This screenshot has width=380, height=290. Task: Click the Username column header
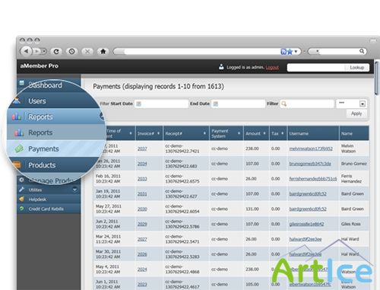(313, 133)
